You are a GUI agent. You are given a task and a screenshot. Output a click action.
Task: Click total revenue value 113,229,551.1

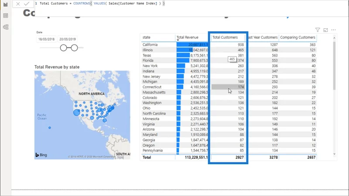pos(196,157)
